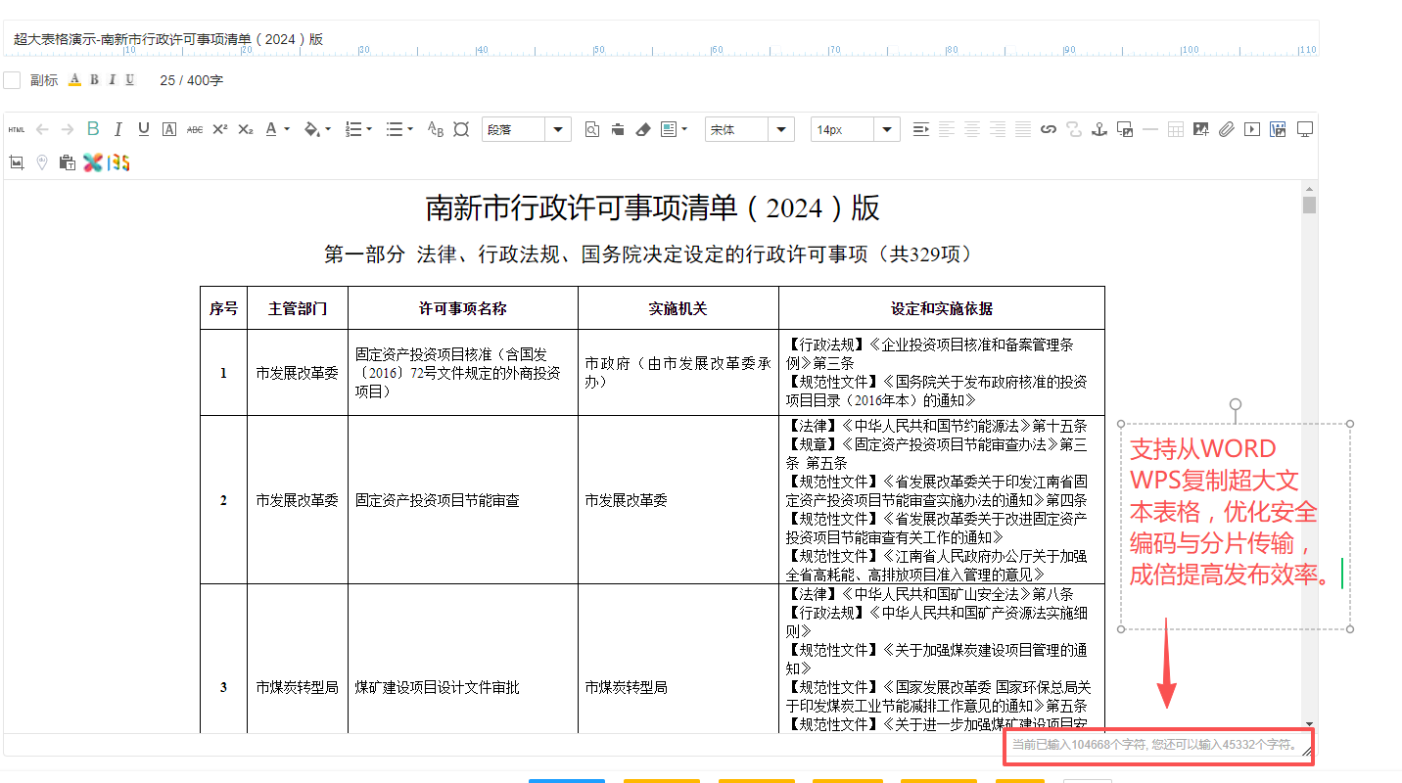1402x783 pixels.
Task: Toggle italic in main editor toolbar
Action: (x=118, y=129)
